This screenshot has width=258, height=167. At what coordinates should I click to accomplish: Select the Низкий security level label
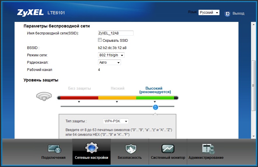pos(117,88)
